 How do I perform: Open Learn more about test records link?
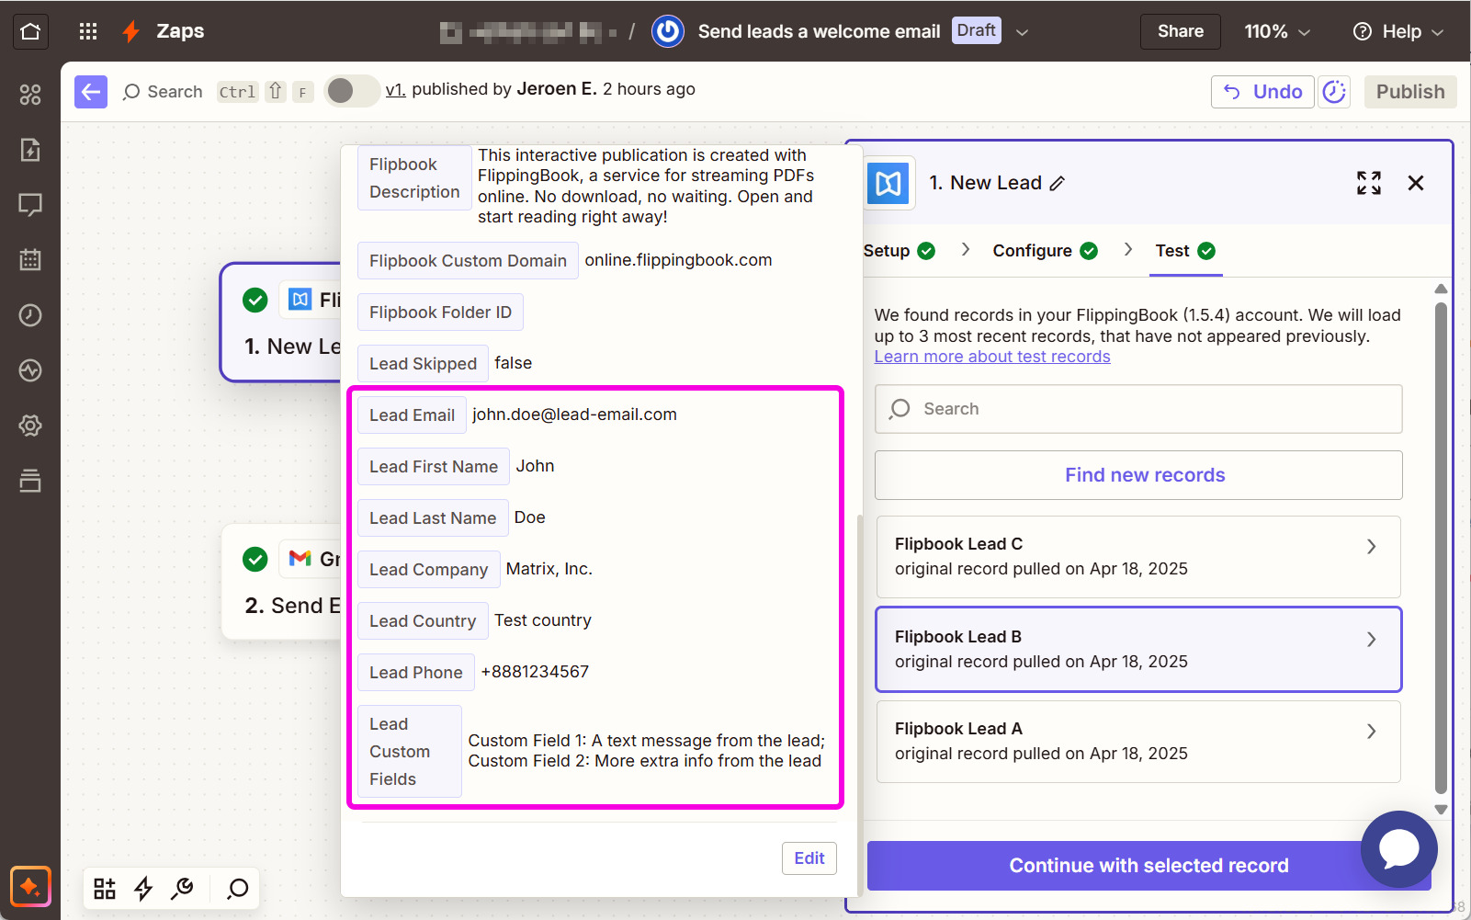tap(992, 357)
